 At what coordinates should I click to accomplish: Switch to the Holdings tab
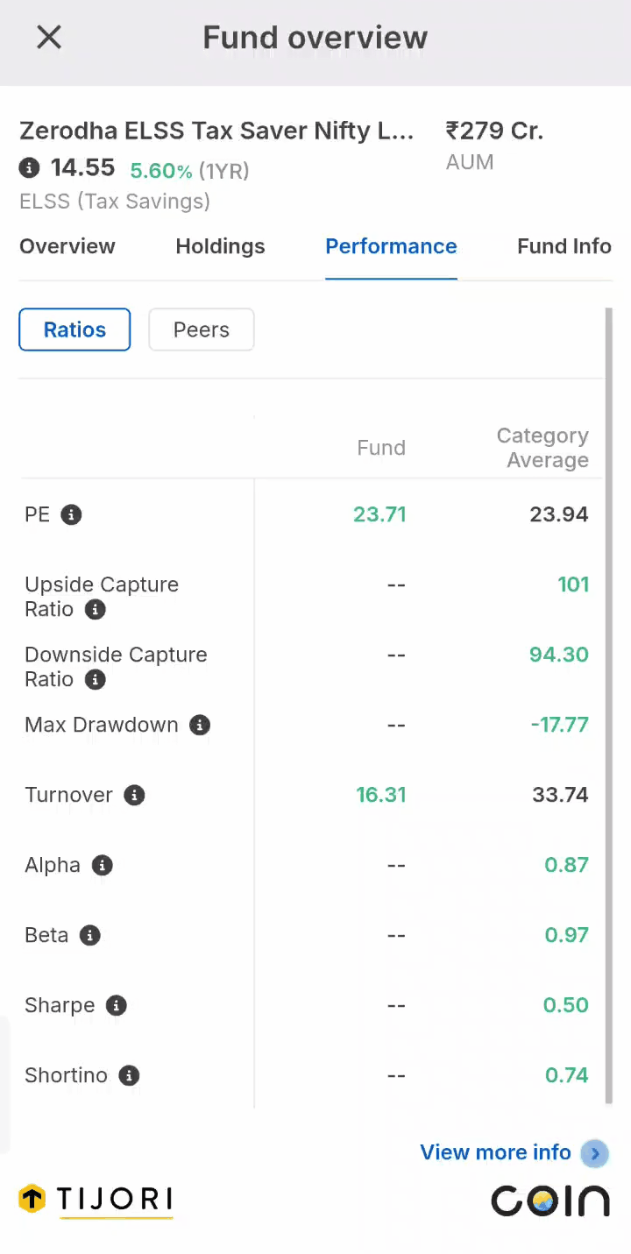tap(220, 246)
